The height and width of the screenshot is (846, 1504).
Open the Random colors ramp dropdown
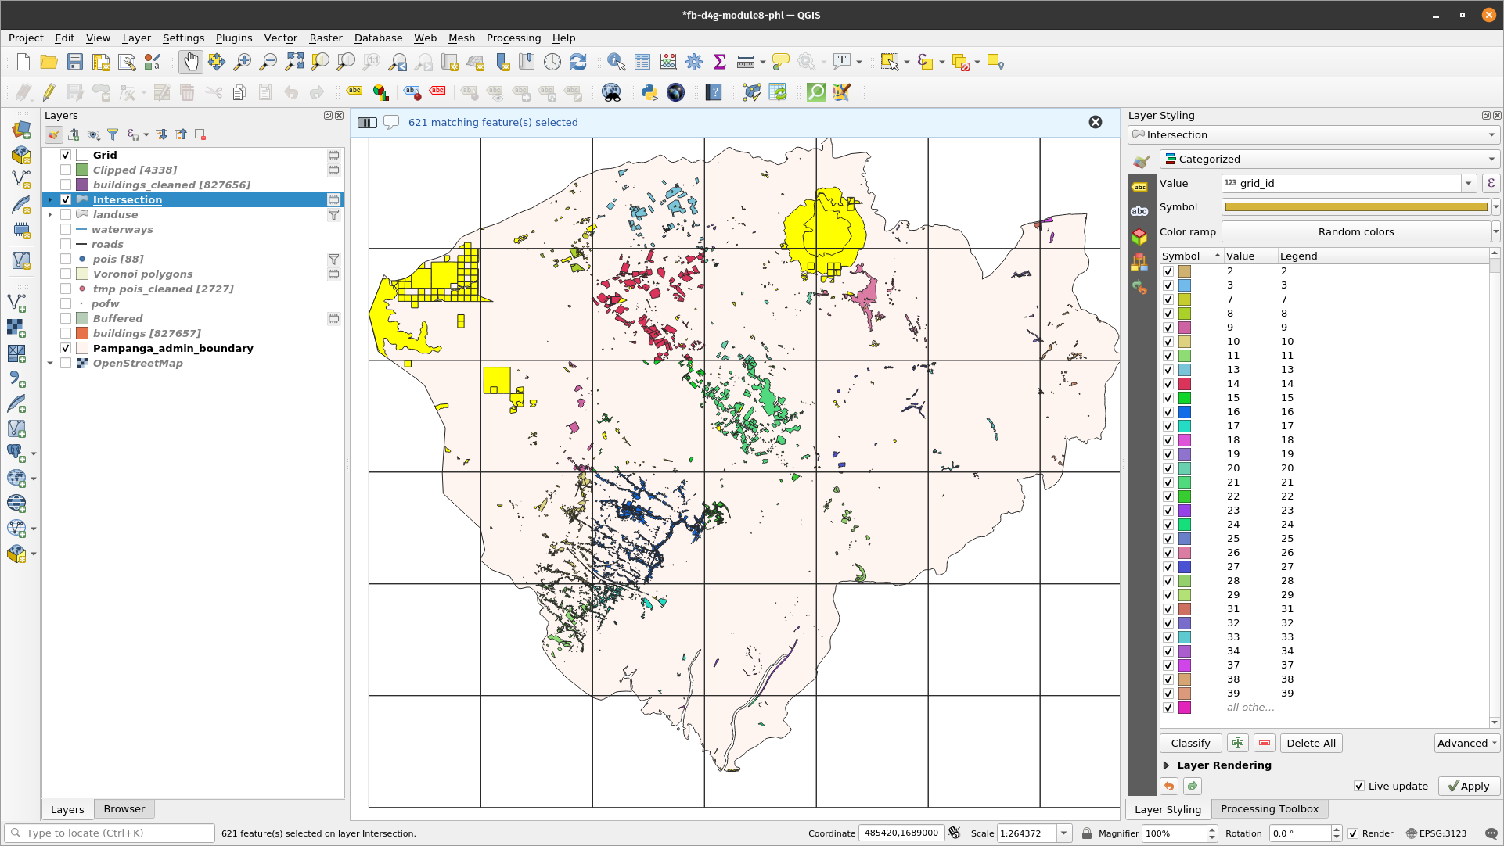click(x=1495, y=231)
